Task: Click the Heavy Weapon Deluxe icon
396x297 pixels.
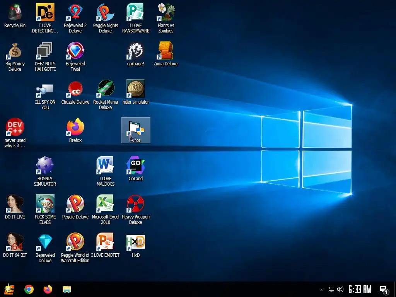Action: (x=136, y=203)
